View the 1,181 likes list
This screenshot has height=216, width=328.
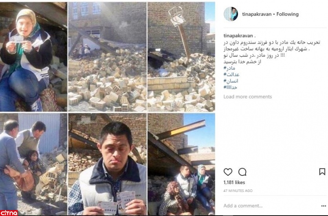[x=234, y=182]
